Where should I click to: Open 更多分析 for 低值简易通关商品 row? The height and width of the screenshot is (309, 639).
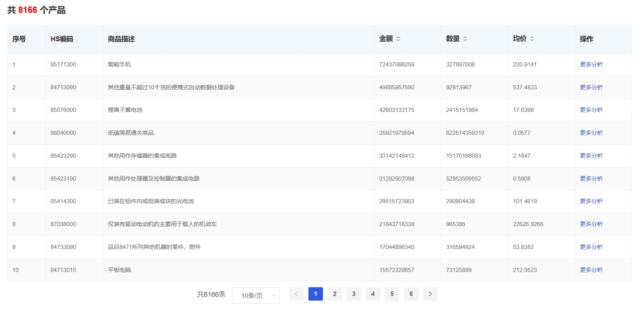click(591, 133)
